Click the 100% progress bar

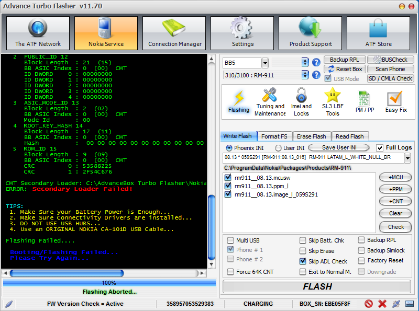point(109,283)
